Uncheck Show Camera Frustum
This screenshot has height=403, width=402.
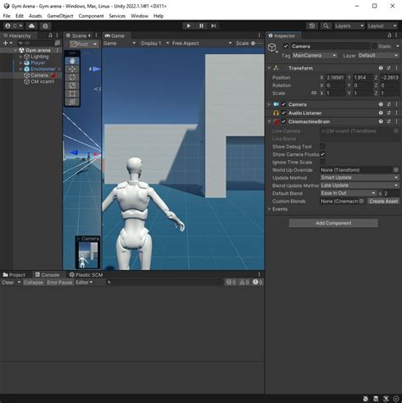click(322, 154)
